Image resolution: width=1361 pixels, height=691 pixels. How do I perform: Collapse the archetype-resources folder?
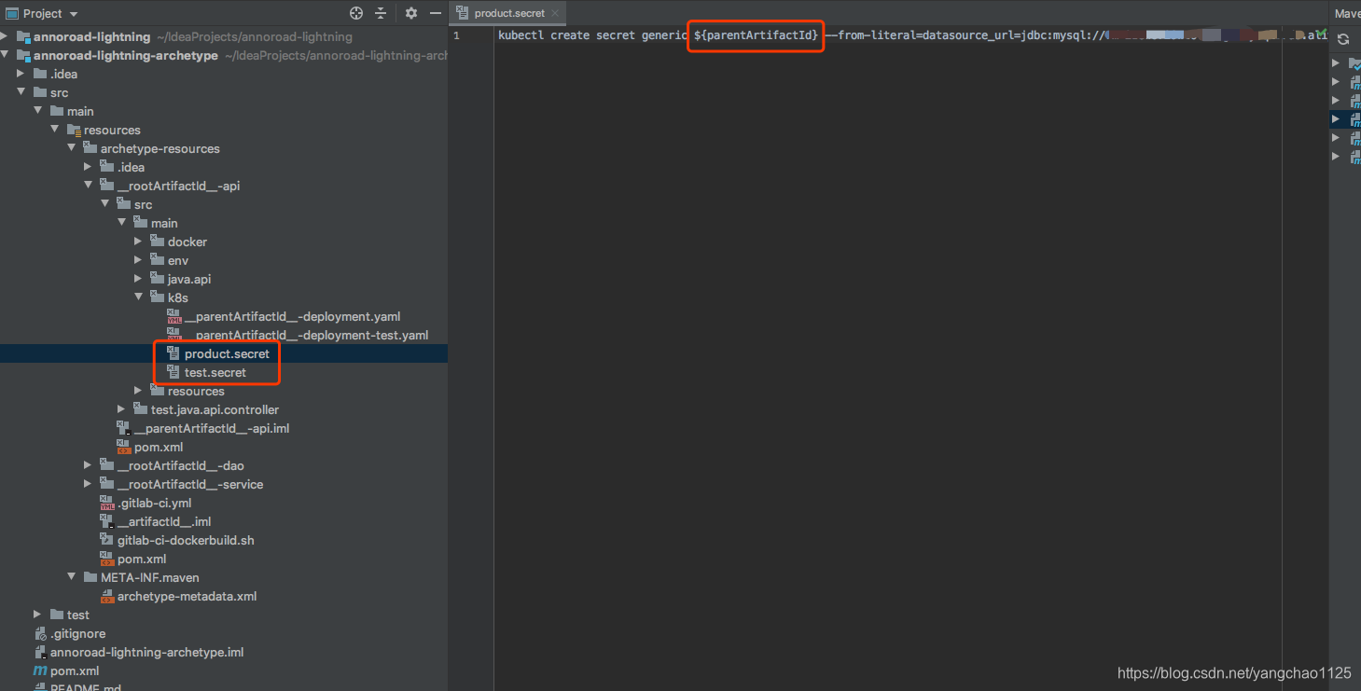click(x=72, y=148)
